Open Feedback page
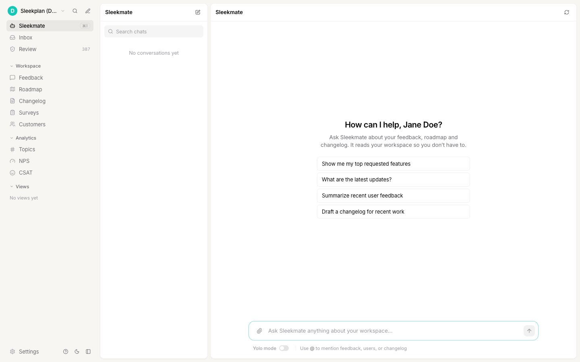The image size is (580, 362). (x=50, y=78)
